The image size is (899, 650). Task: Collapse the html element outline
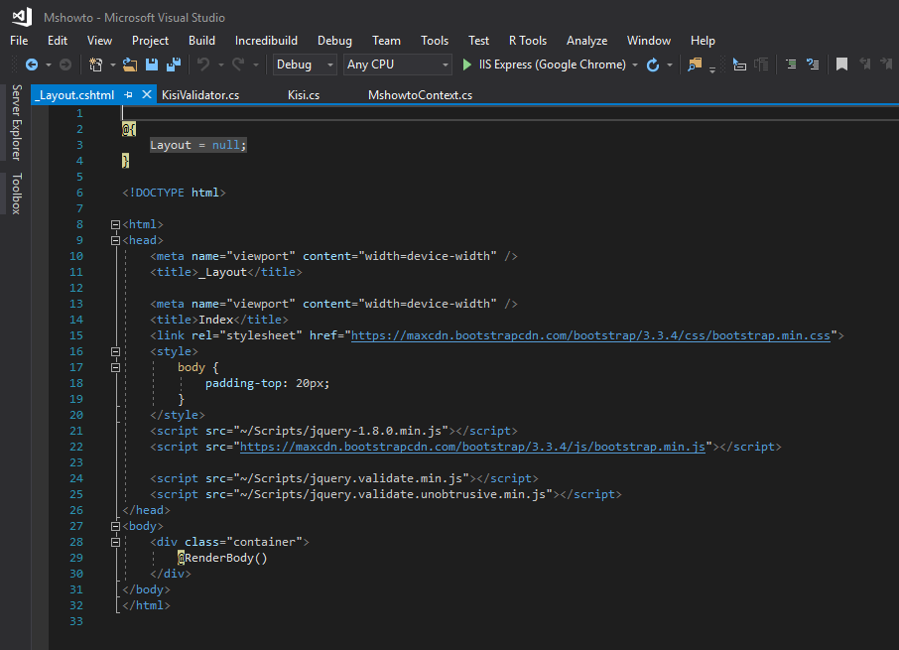point(115,224)
